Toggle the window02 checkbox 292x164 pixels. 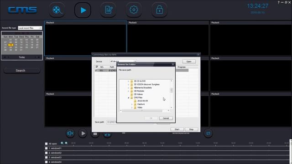pos(46,153)
